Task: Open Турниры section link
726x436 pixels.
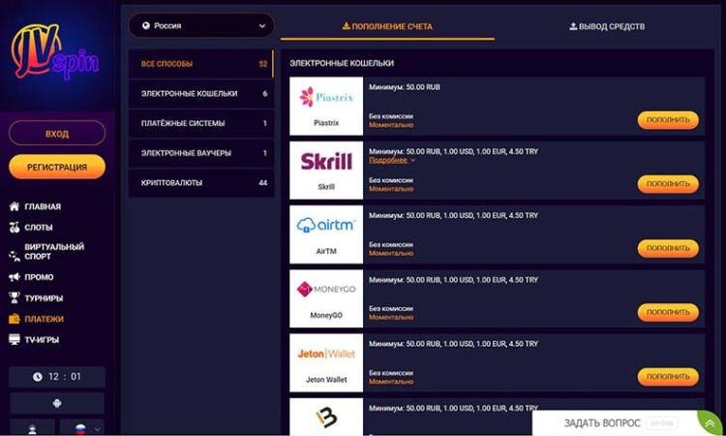Action: pos(44,298)
